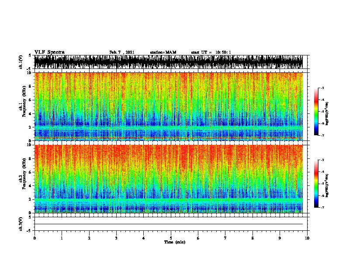This screenshot has width=346, height=267.
Task: Click the 'ch.3(V)' axis label
Action: (21, 224)
